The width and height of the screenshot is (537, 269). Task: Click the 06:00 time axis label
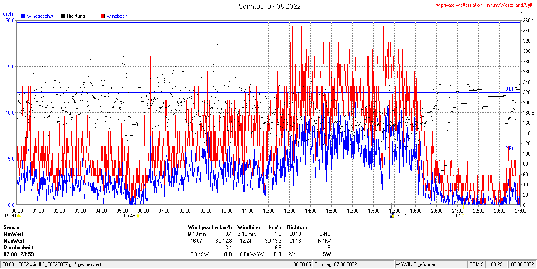[143, 211]
